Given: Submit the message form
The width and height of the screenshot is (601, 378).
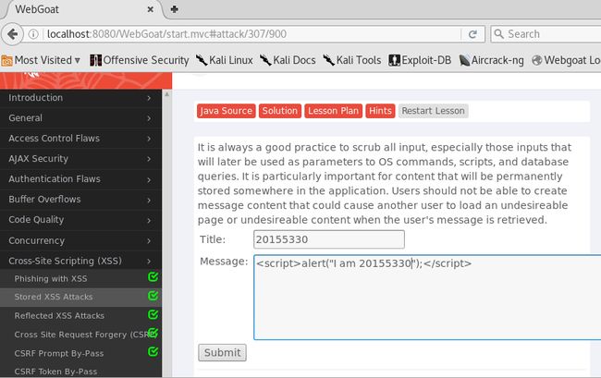Looking at the screenshot, I should click(222, 353).
